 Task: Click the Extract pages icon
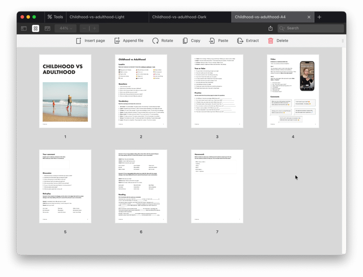coord(240,41)
